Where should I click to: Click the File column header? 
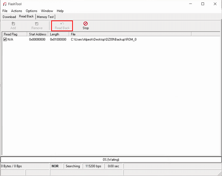coord(130,34)
